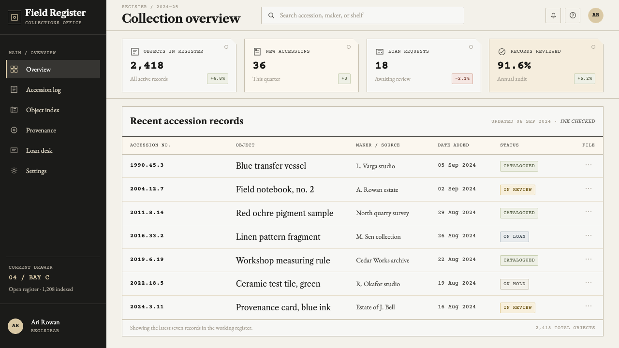Click the Status column header

[x=509, y=145]
